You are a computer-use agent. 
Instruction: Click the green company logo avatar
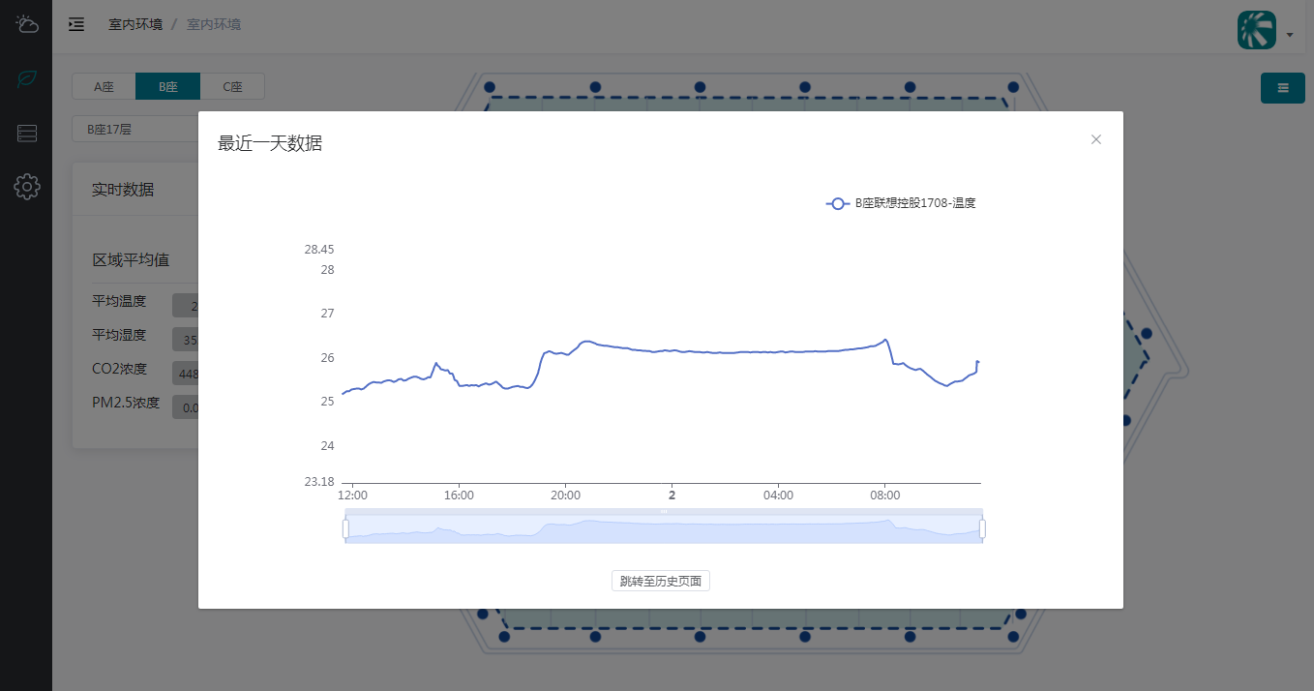[1256, 30]
